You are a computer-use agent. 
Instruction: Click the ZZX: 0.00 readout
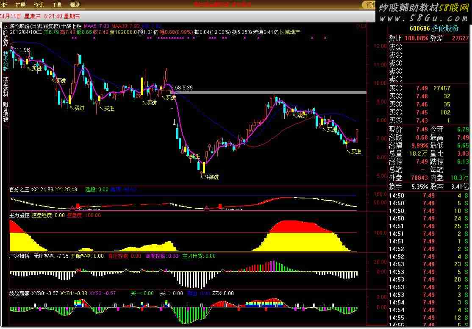(223, 293)
